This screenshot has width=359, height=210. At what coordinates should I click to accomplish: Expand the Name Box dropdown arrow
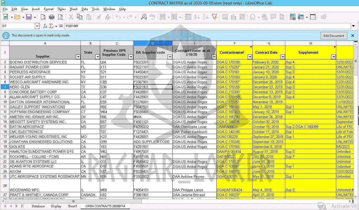37,26
